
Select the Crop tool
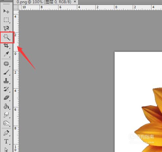point(6,46)
